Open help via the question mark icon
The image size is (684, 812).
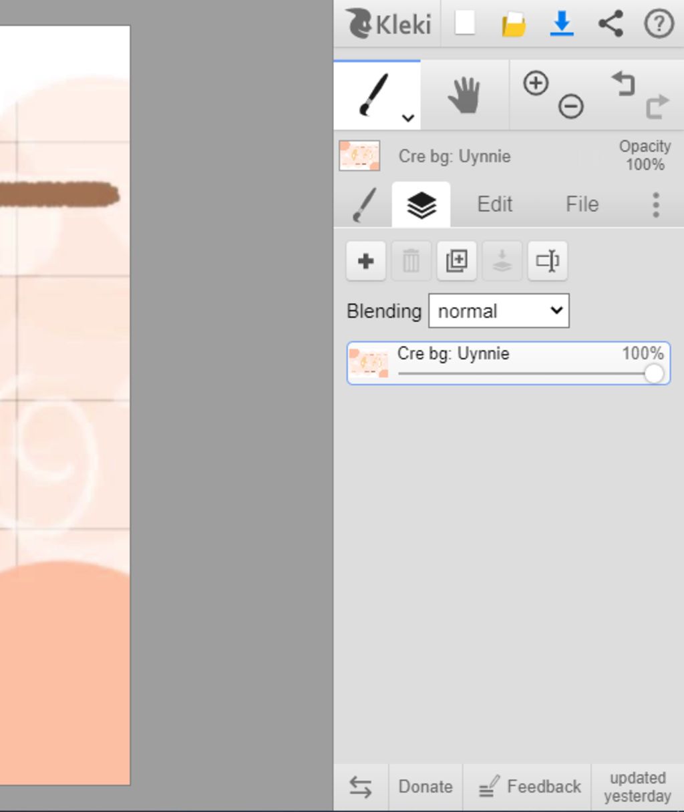pyautogui.click(x=659, y=24)
